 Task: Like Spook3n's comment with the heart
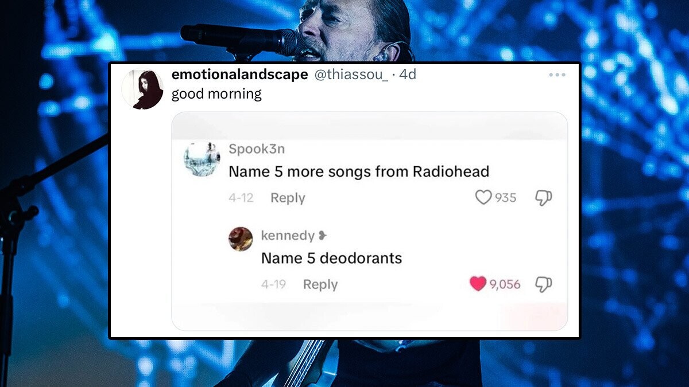point(483,197)
